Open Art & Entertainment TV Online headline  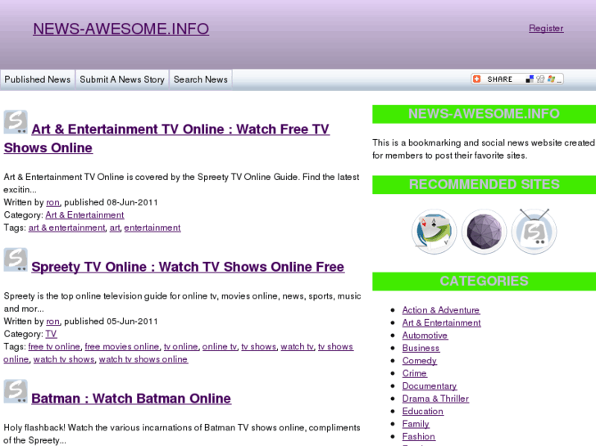[166, 138]
